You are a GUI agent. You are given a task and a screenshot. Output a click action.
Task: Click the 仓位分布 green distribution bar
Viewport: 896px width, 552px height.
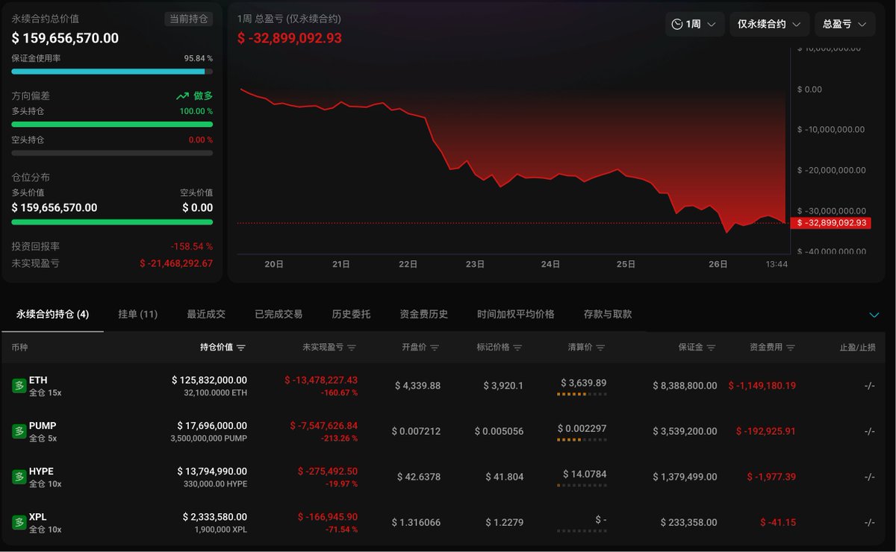(112, 222)
